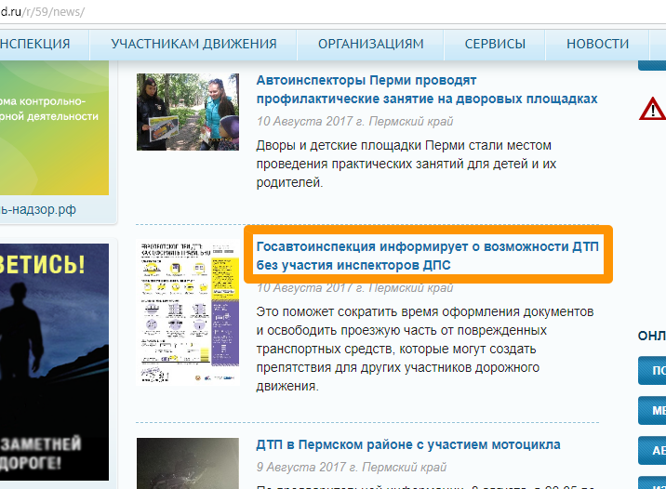Screen dimensions: 666x489
Task: Select СЕРВИСЫ in the navigation bar
Action: pos(495,44)
